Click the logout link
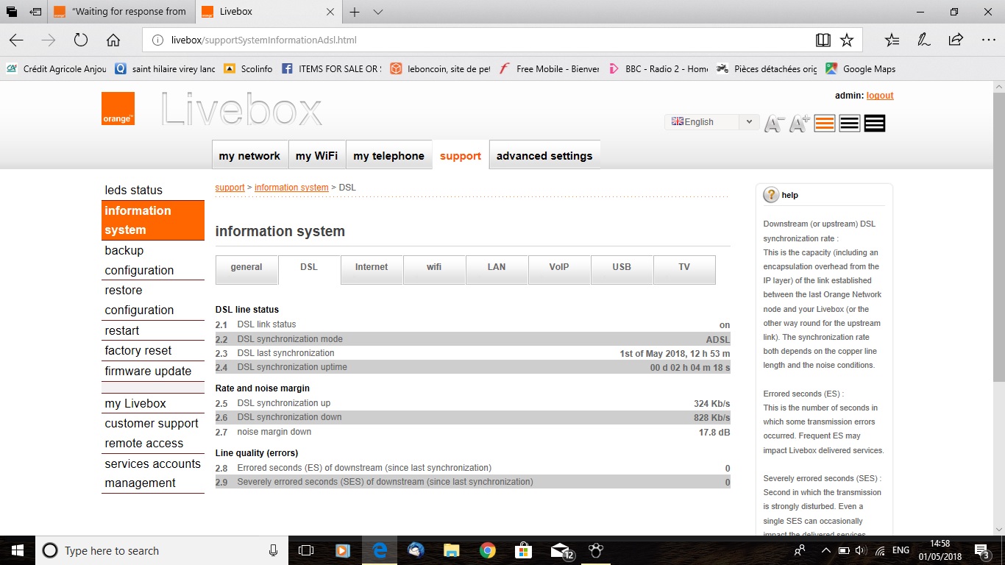The width and height of the screenshot is (1005, 565). pyautogui.click(x=880, y=96)
